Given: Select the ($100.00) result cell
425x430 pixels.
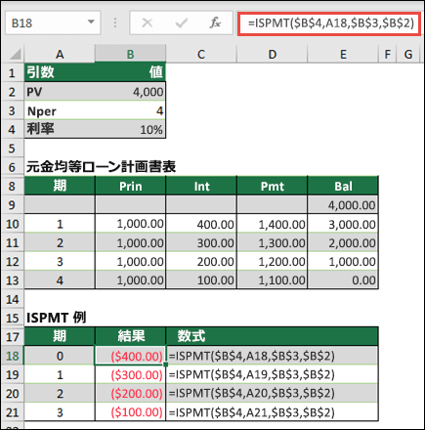Looking at the screenshot, I should (x=130, y=412).
